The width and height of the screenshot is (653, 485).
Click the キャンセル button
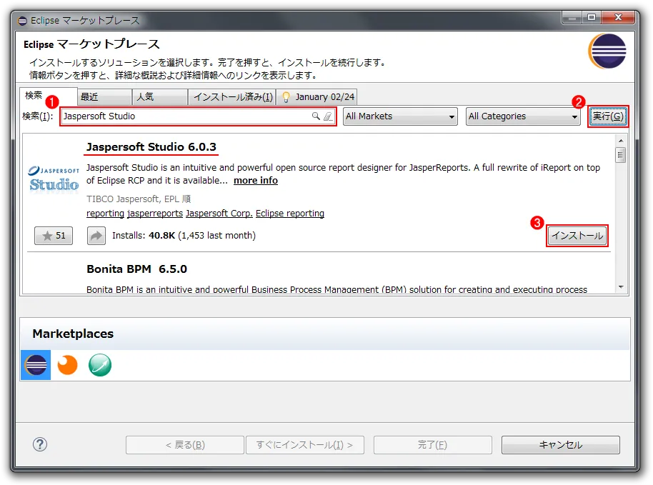coord(561,445)
